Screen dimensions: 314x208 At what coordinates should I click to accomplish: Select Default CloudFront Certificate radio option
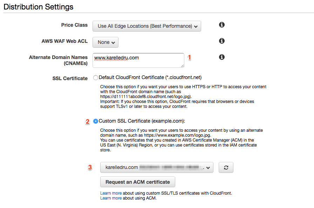96,78
